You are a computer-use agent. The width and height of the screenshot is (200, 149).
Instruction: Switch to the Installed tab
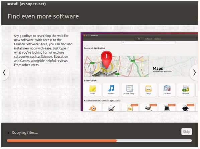(148, 39)
